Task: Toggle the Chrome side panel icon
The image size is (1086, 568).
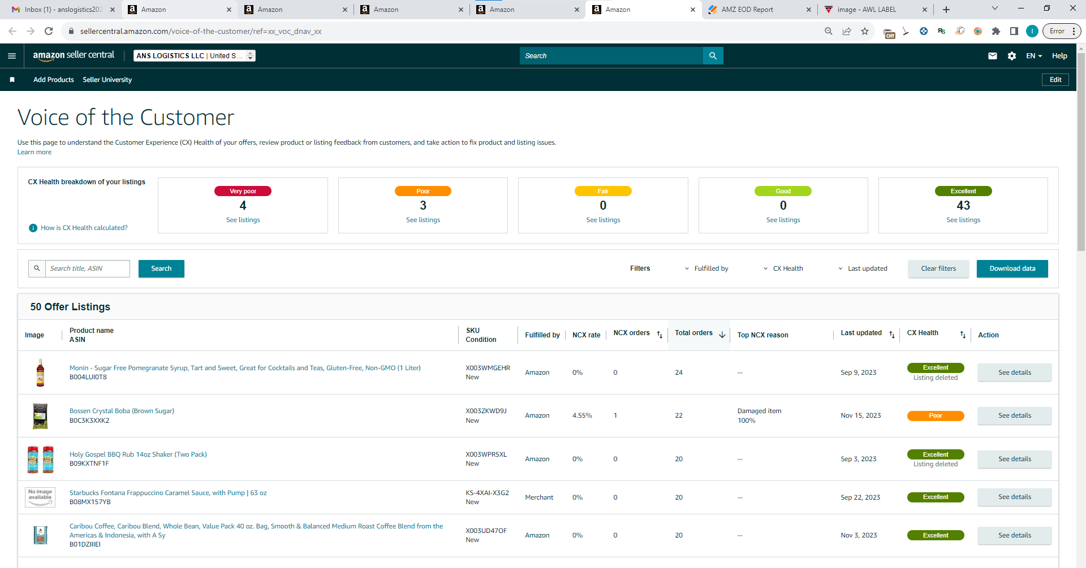Action: (x=1014, y=31)
